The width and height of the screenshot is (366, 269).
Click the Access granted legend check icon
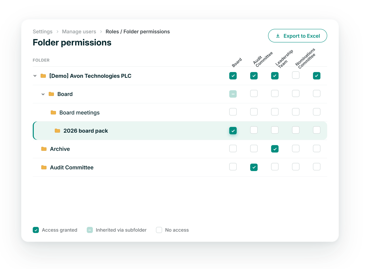click(36, 230)
